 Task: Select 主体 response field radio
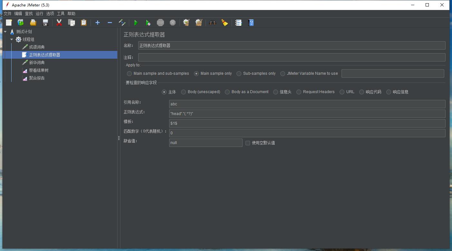click(164, 92)
